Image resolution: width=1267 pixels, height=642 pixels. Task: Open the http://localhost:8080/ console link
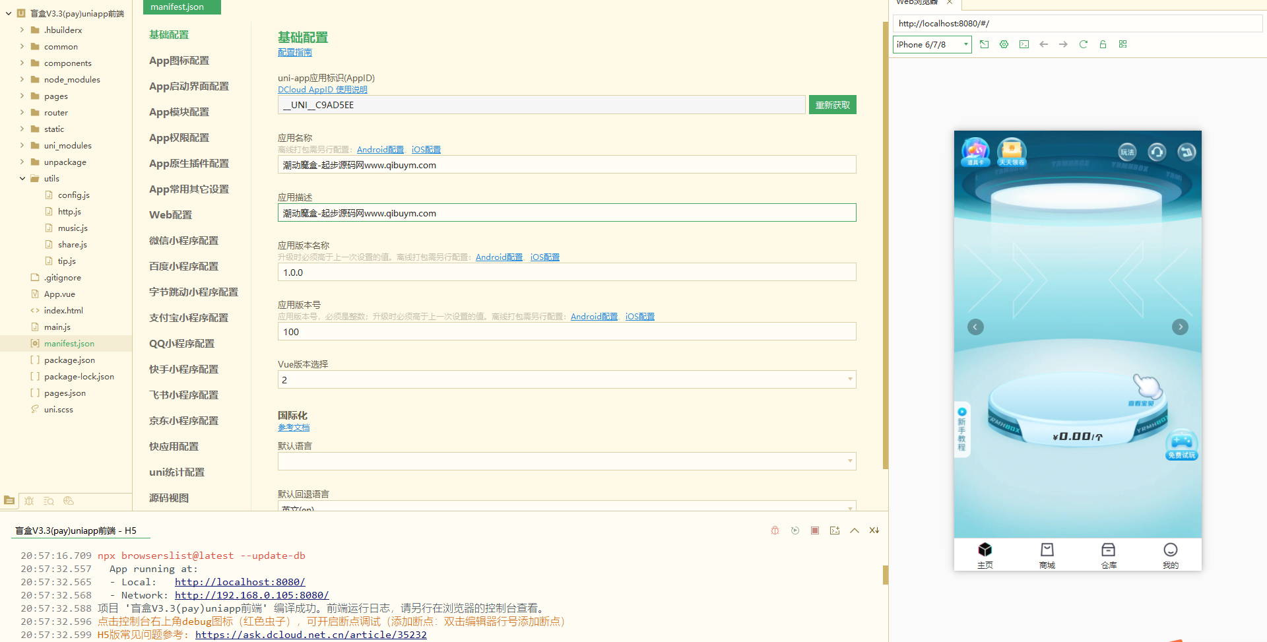tap(240, 582)
